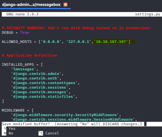Screen dimensions: 162x137
Task: Click the MIDDLEWARE variable line
Action: pyautogui.click(x=18, y=110)
